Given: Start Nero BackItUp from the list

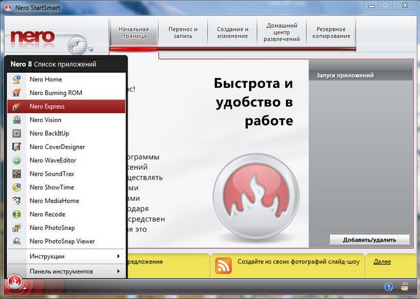Looking at the screenshot, I should click(x=67, y=133).
